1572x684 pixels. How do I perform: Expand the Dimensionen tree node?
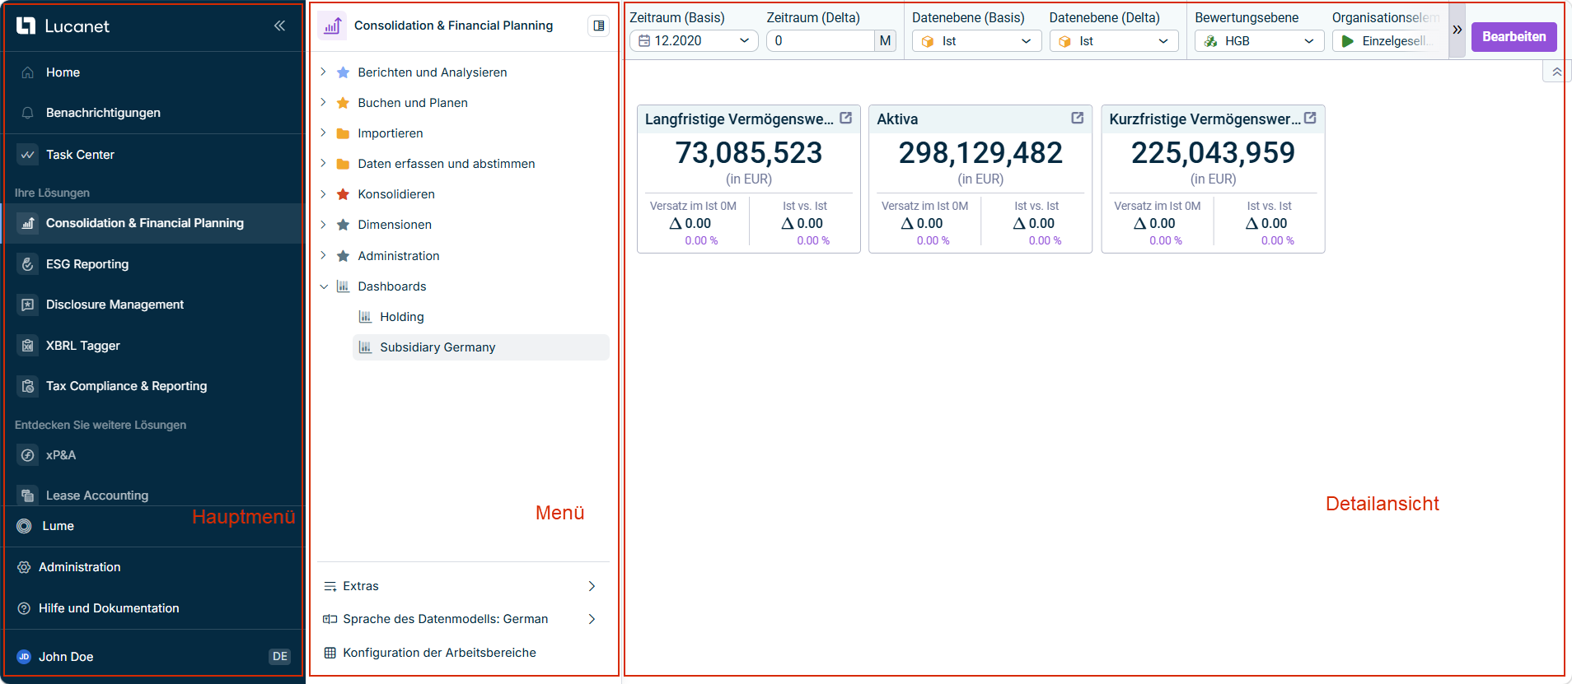[x=323, y=225]
